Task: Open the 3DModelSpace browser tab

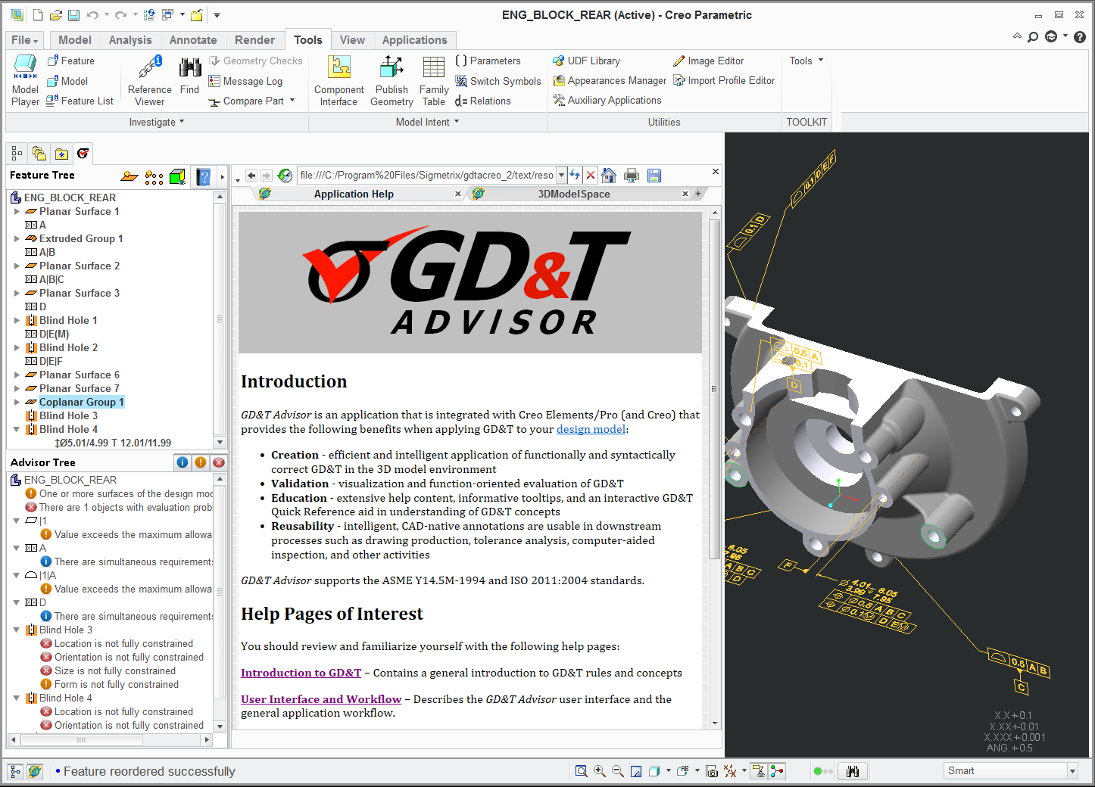Action: pos(573,194)
